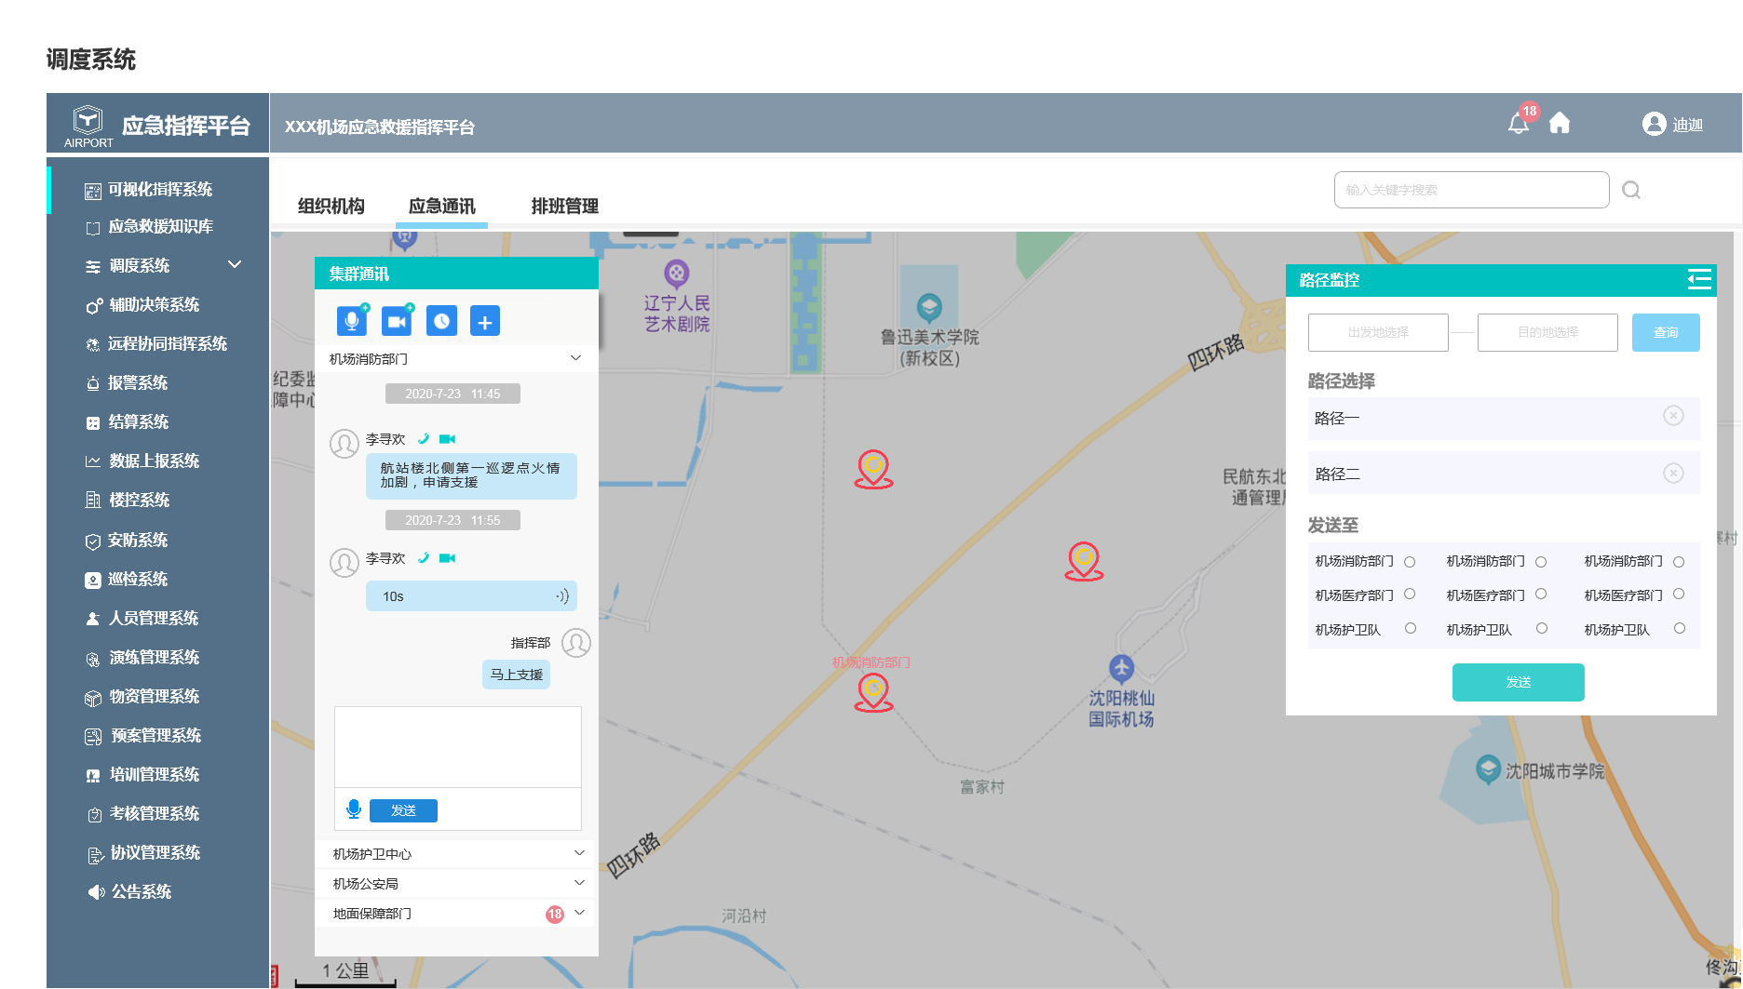Image resolution: width=1743 pixels, height=989 pixels.
Task: Remove route two with its X icon
Action: [1673, 474]
